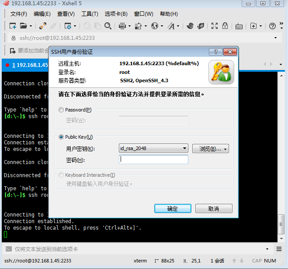Click the Open session folder icon
The width and height of the screenshot is (288, 269).
[x=23, y=26]
